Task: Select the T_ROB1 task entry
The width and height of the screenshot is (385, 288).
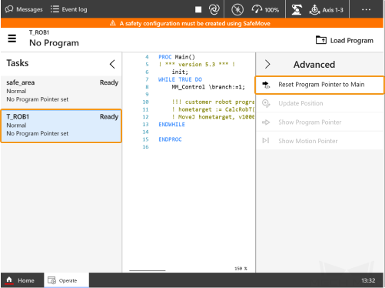Action: pyautogui.click(x=61, y=126)
